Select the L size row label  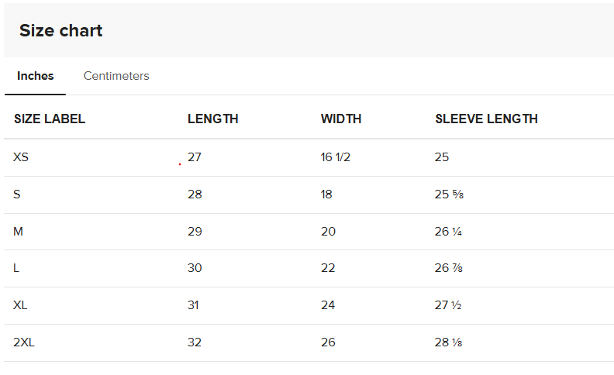(16, 268)
